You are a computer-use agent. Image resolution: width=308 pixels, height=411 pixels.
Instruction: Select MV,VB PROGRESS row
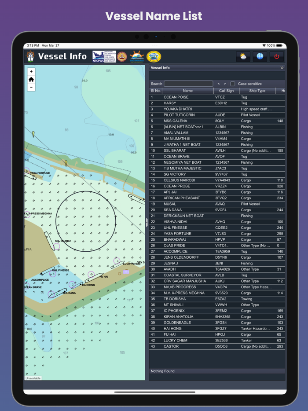click(217, 287)
